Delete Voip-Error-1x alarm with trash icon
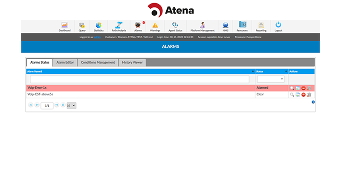The width and height of the screenshot is (341, 193). point(309,88)
